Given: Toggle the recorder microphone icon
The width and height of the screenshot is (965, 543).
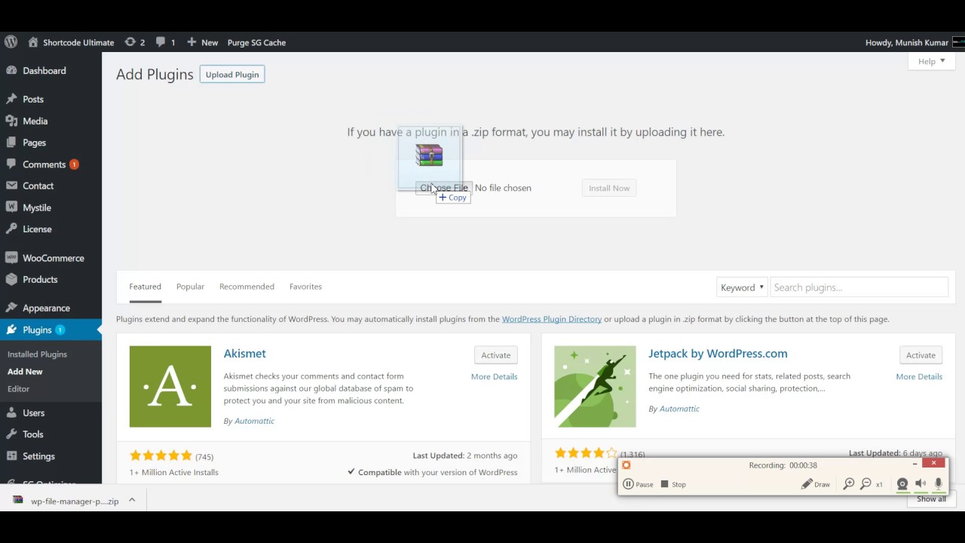Looking at the screenshot, I should pos(939,484).
